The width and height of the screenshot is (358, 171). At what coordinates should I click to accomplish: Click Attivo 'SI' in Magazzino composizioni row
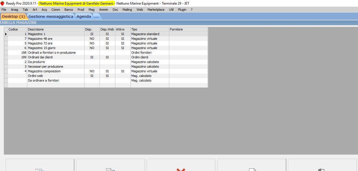click(x=123, y=71)
